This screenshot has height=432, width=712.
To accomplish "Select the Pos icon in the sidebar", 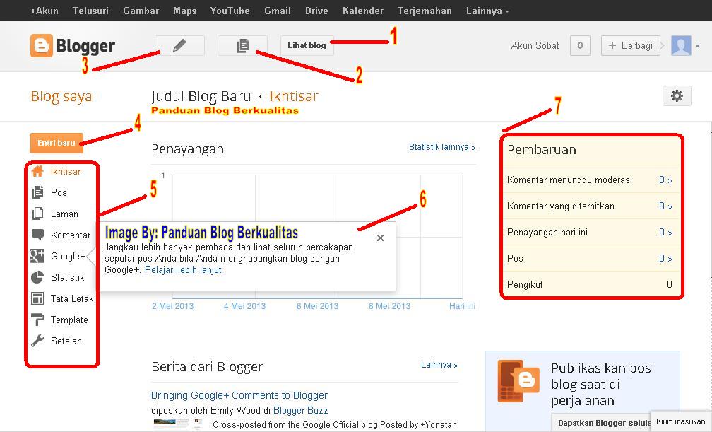I will pyautogui.click(x=38, y=192).
